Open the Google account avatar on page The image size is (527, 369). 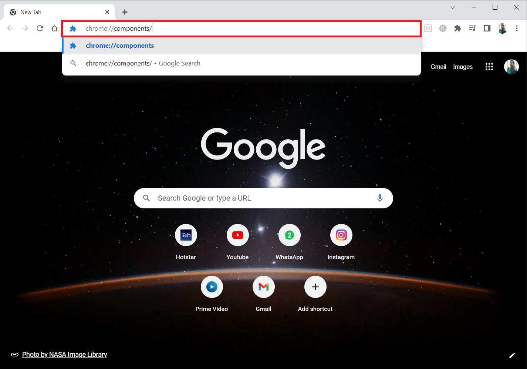tap(511, 67)
